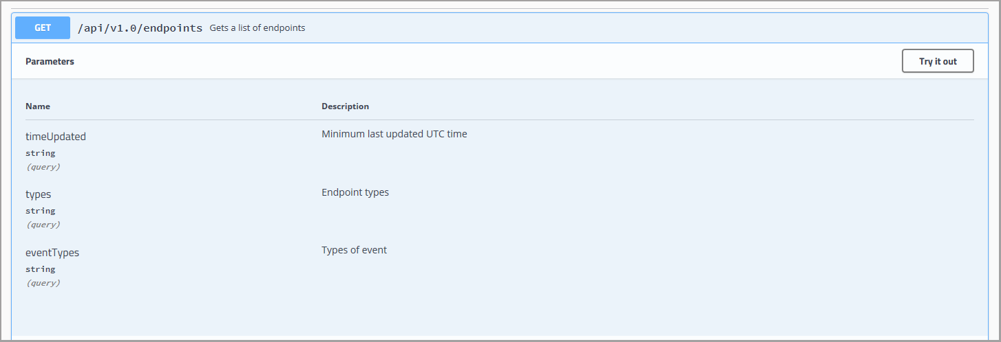This screenshot has width=1001, height=342.
Task: Click the Name column header
Action: [x=38, y=106]
